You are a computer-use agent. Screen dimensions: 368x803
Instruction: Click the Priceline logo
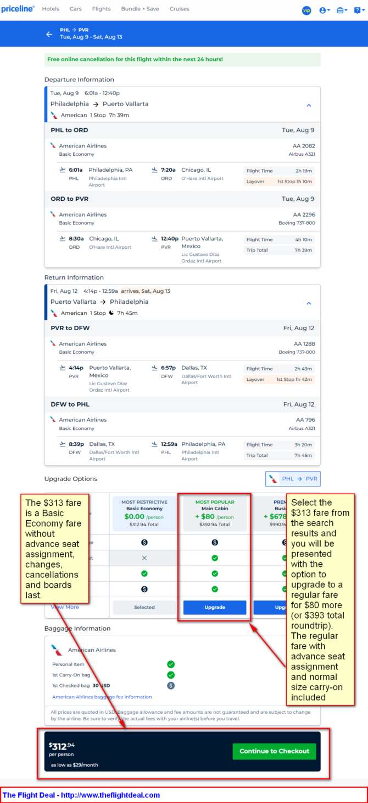(18, 9)
